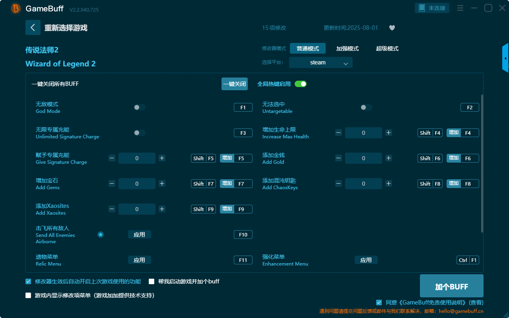Open the hamburger menu icon

tap(460, 8)
